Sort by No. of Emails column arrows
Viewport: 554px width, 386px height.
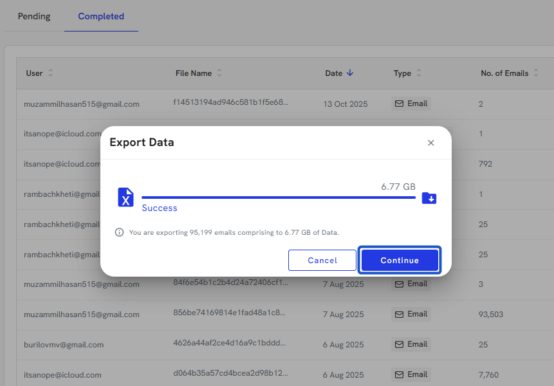535,73
